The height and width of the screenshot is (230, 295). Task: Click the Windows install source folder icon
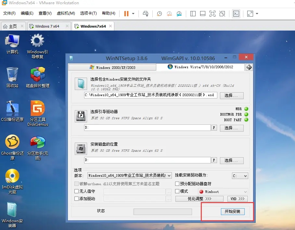[x=81, y=84]
